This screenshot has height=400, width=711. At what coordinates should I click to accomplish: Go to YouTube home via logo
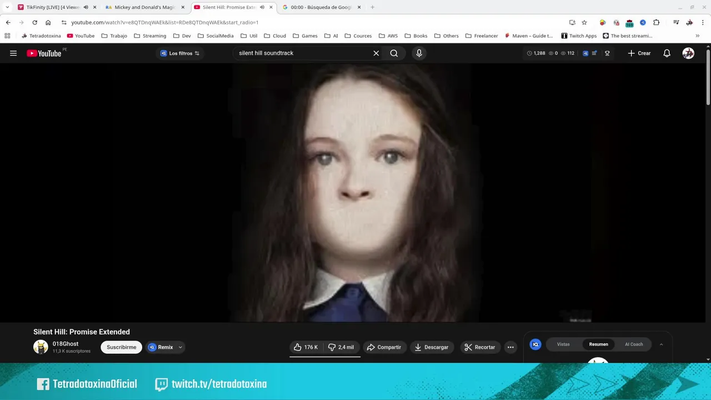click(x=44, y=53)
